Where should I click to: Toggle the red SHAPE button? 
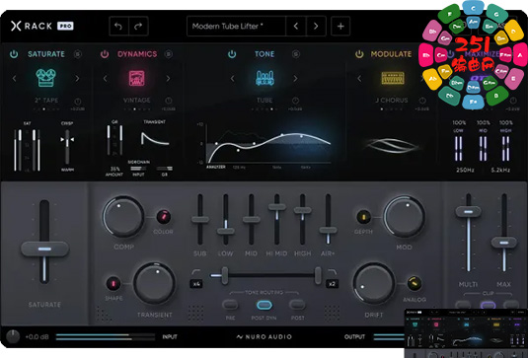coord(113,284)
